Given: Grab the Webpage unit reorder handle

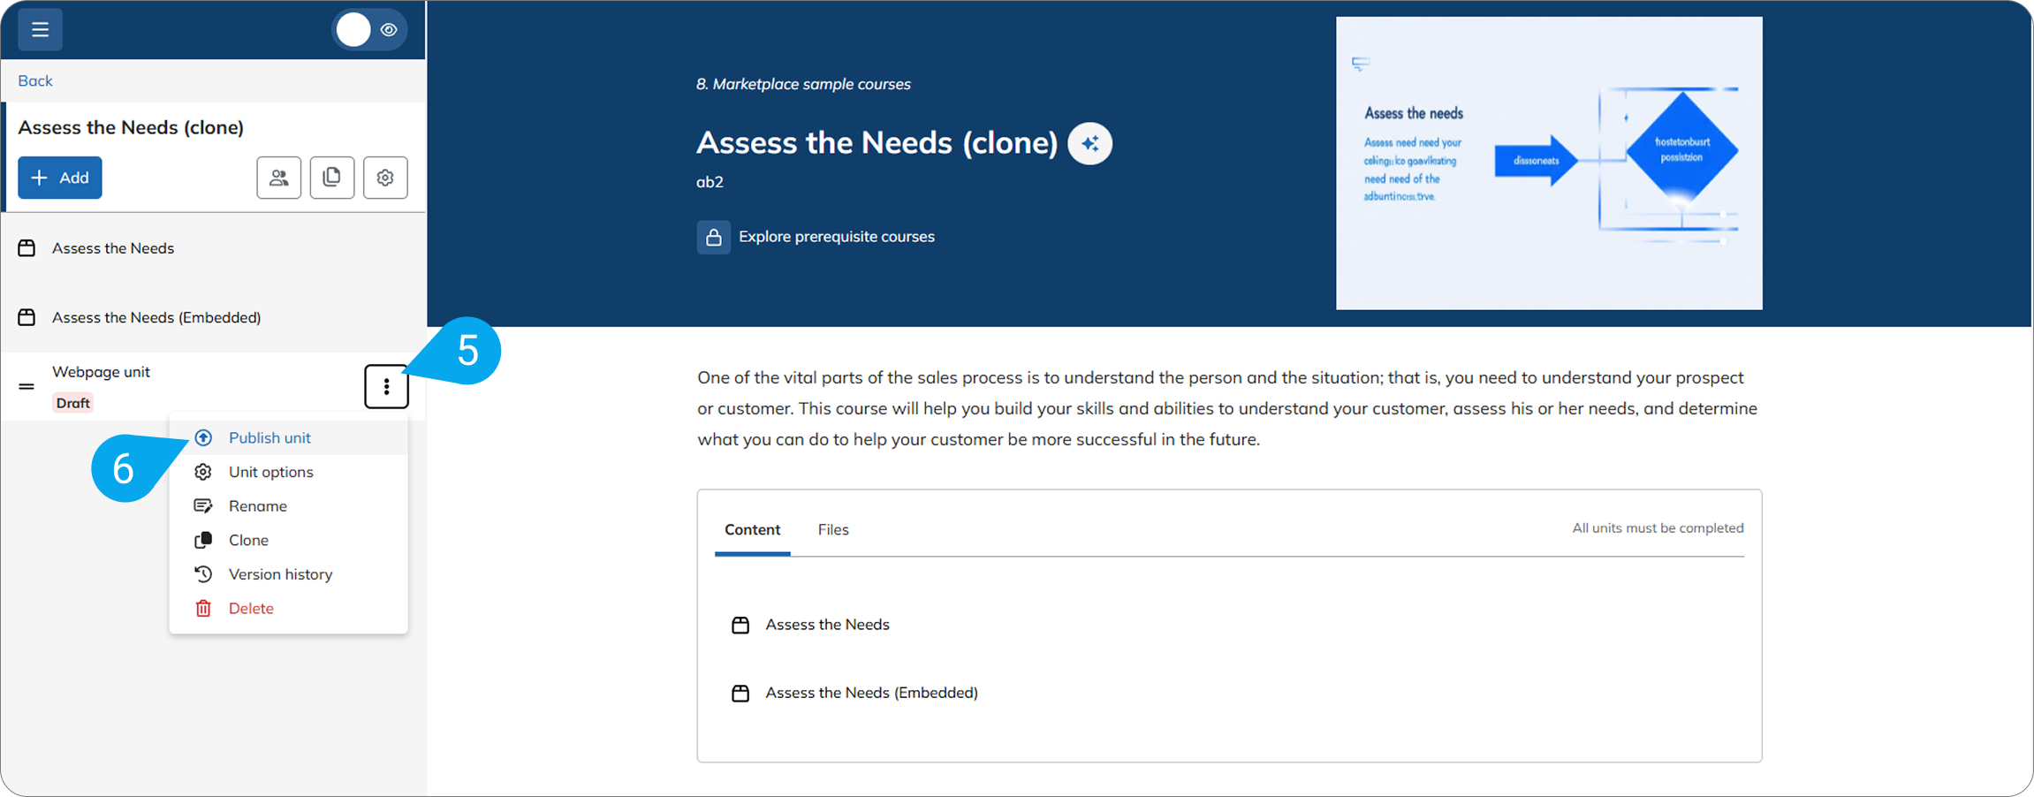Looking at the screenshot, I should click(x=27, y=386).
